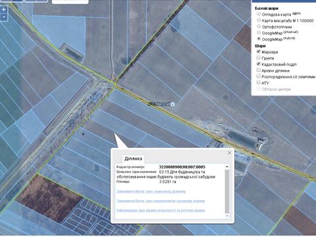
Task: Enable Розпорядження с/г землями layer
Action: pyautogui.click(x=259, y=76)
